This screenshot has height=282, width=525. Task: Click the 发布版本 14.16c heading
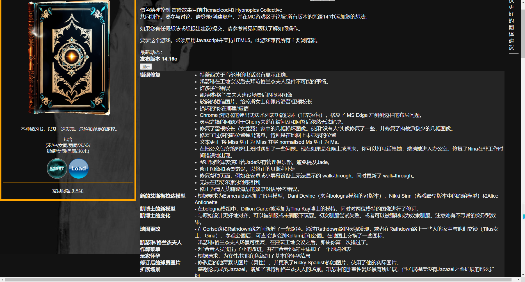click(x=159, y=59)
